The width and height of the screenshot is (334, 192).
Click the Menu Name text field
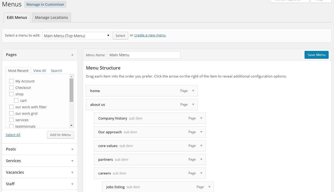[144, 55]
